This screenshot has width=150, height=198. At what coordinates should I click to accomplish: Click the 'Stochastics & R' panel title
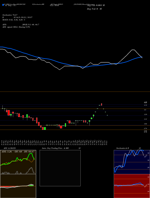(122, 148)
